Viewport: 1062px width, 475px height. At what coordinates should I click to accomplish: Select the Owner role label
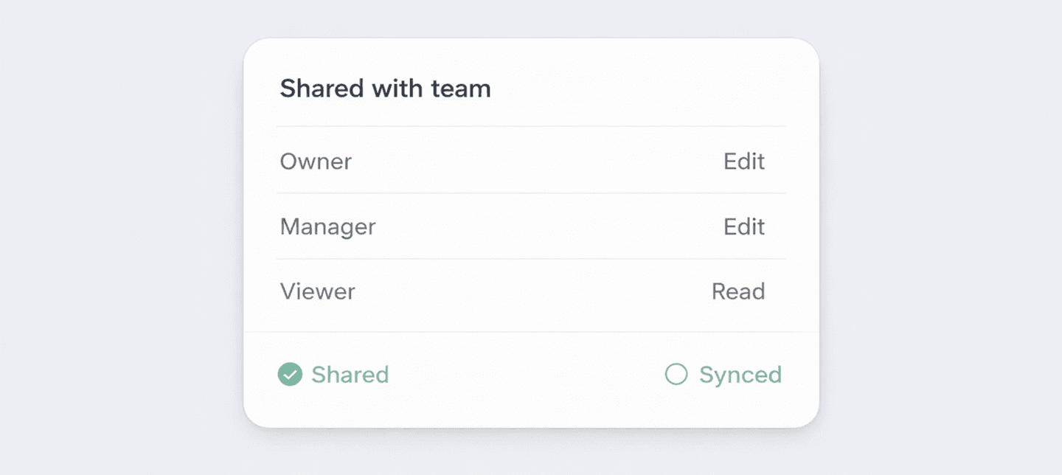(x=316, y=162)
